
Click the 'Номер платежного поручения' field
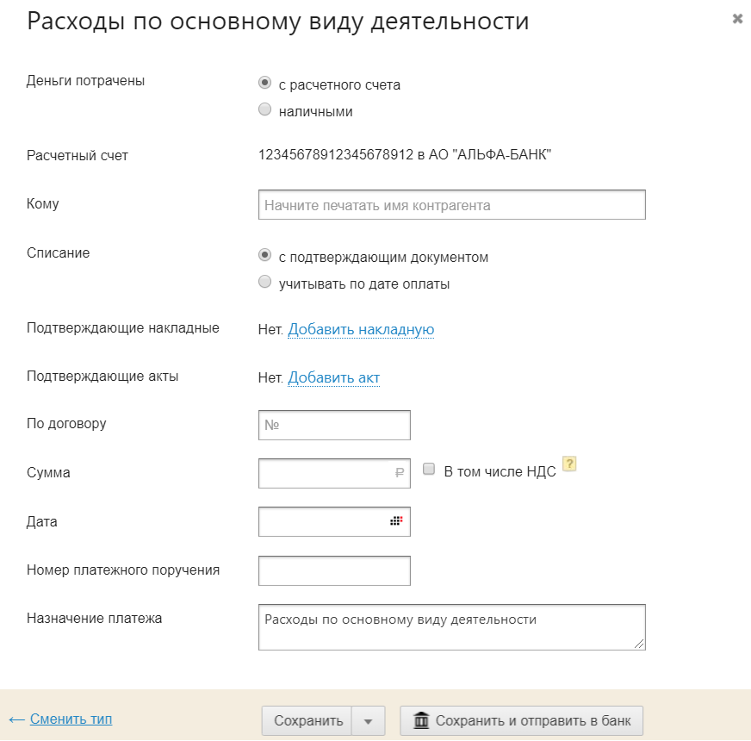point(334,570)
